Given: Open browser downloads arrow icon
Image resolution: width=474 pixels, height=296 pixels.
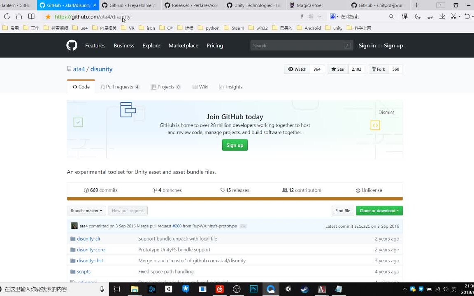Looking at the screenshot, I should pyautogui.click(x=442, y=16).
